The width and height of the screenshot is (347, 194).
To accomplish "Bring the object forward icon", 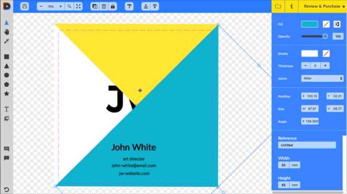I will (146, 6).
